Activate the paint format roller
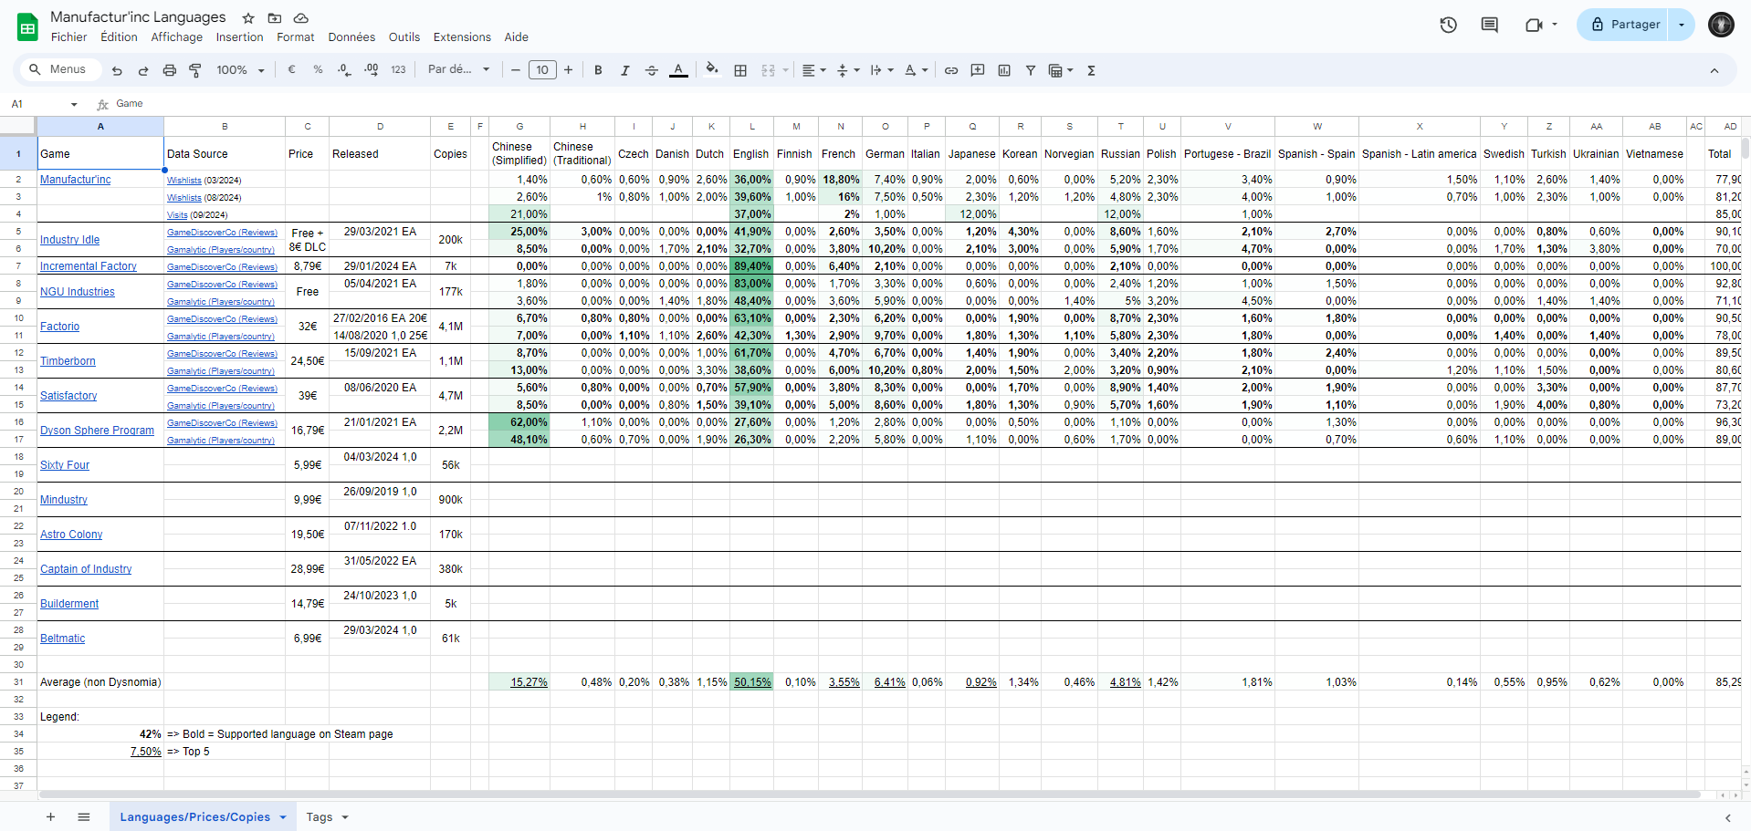 (x=195, y=70)
